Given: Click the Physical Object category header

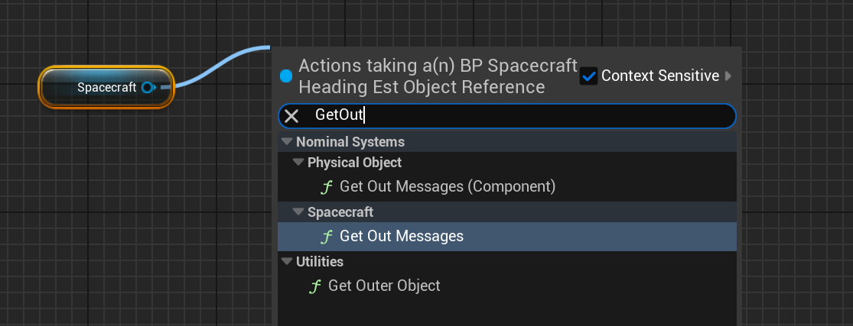Looking at the screenshot, I should point(507,163).
